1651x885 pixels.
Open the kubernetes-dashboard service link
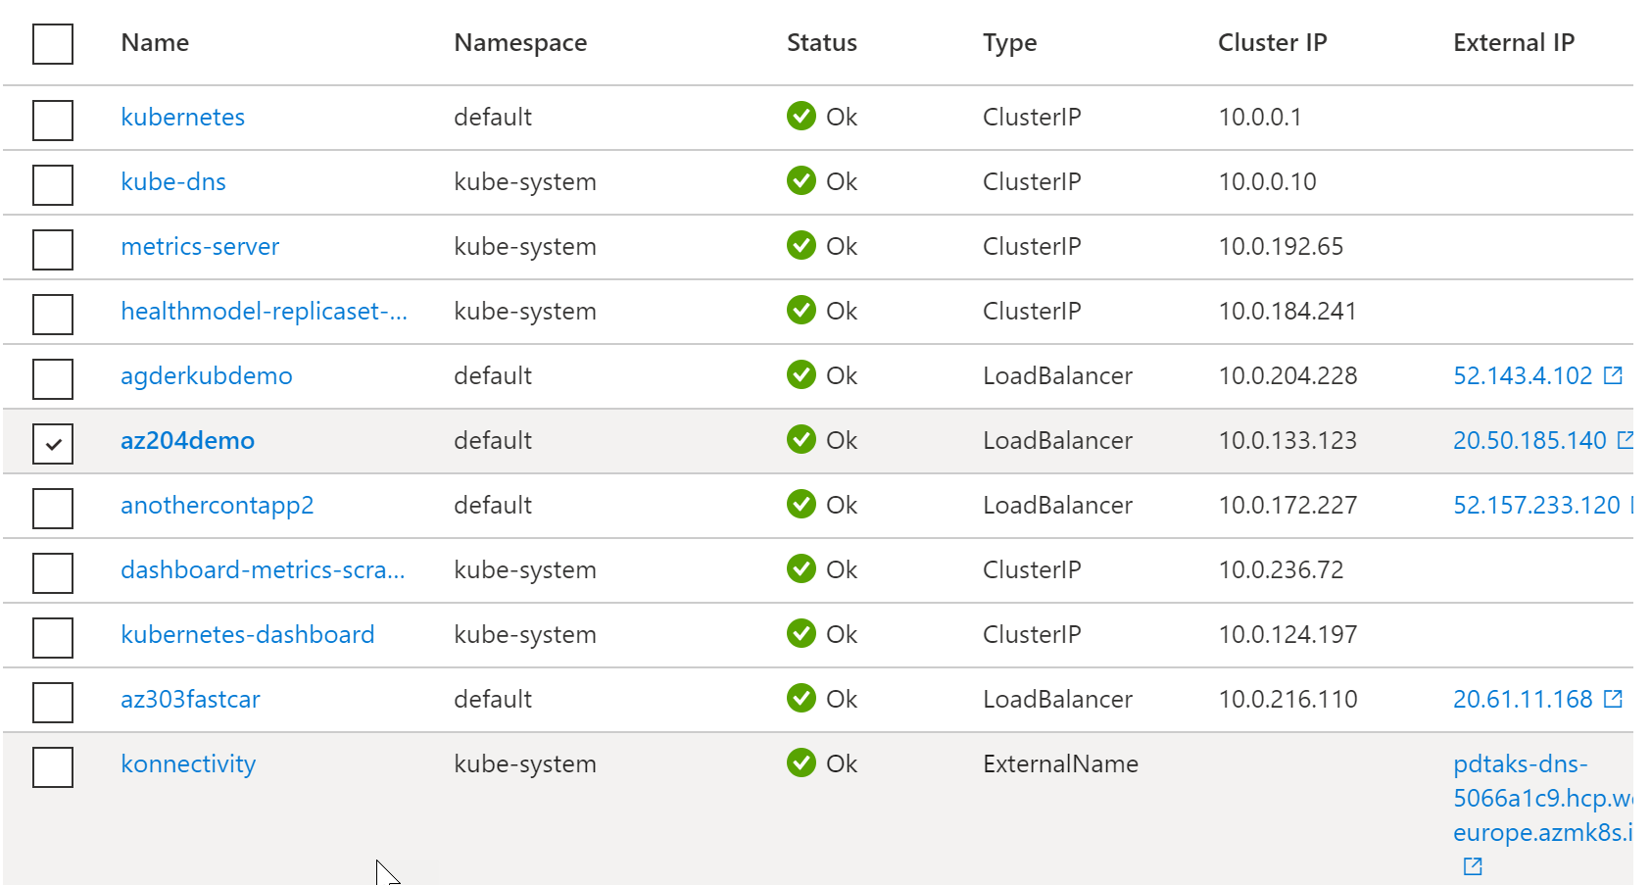coord(247,634)
